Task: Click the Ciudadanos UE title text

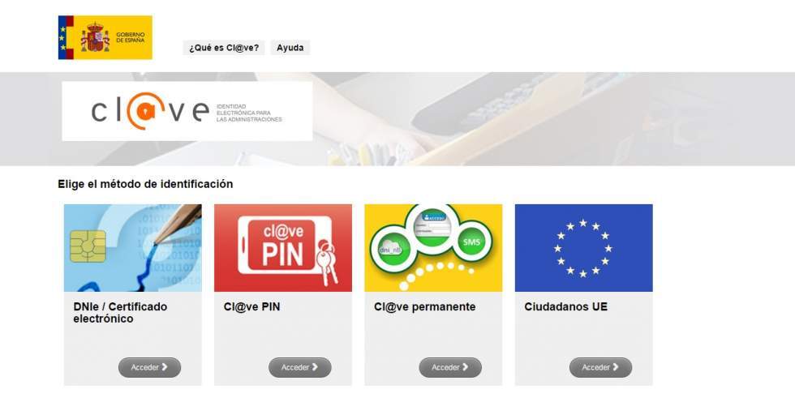Action: pos(566,307)
